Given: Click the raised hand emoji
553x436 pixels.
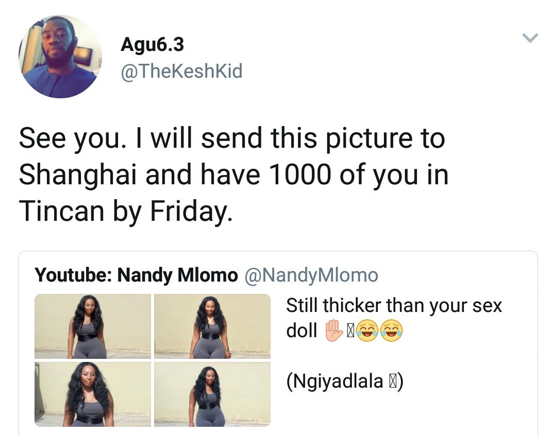Looking at the screenshot, I should 333,330.
